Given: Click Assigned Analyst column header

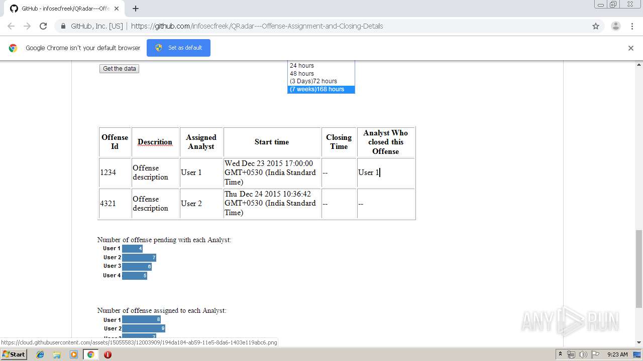Looking at the screenshot, I should (x=201, y=142).
